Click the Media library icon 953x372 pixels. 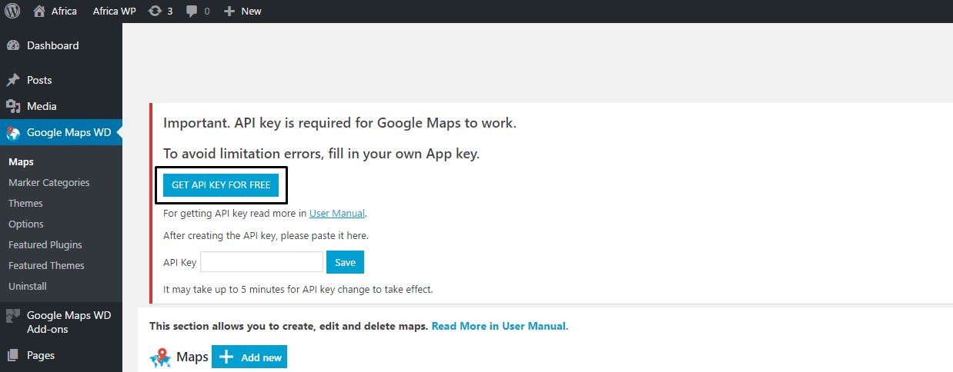(13, 106)
